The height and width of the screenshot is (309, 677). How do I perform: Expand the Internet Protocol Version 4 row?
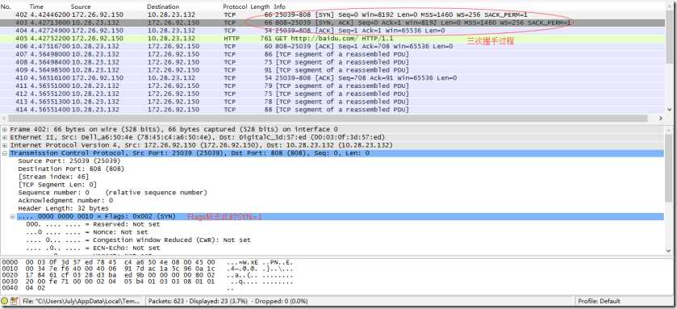pyautogui.click(x=5, y=145)
